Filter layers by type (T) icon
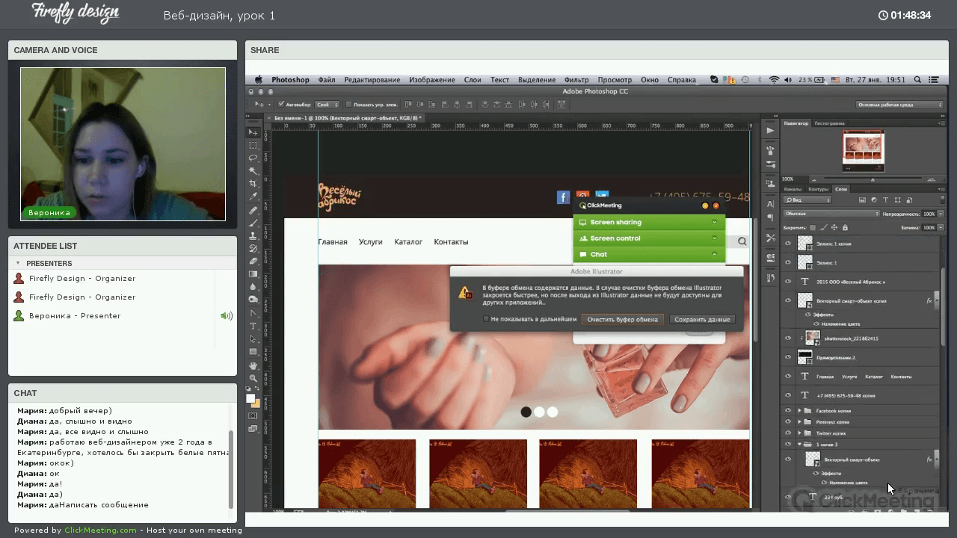This screenshot has height=538, width=957. pyautogui.click(x=885, y=200)
